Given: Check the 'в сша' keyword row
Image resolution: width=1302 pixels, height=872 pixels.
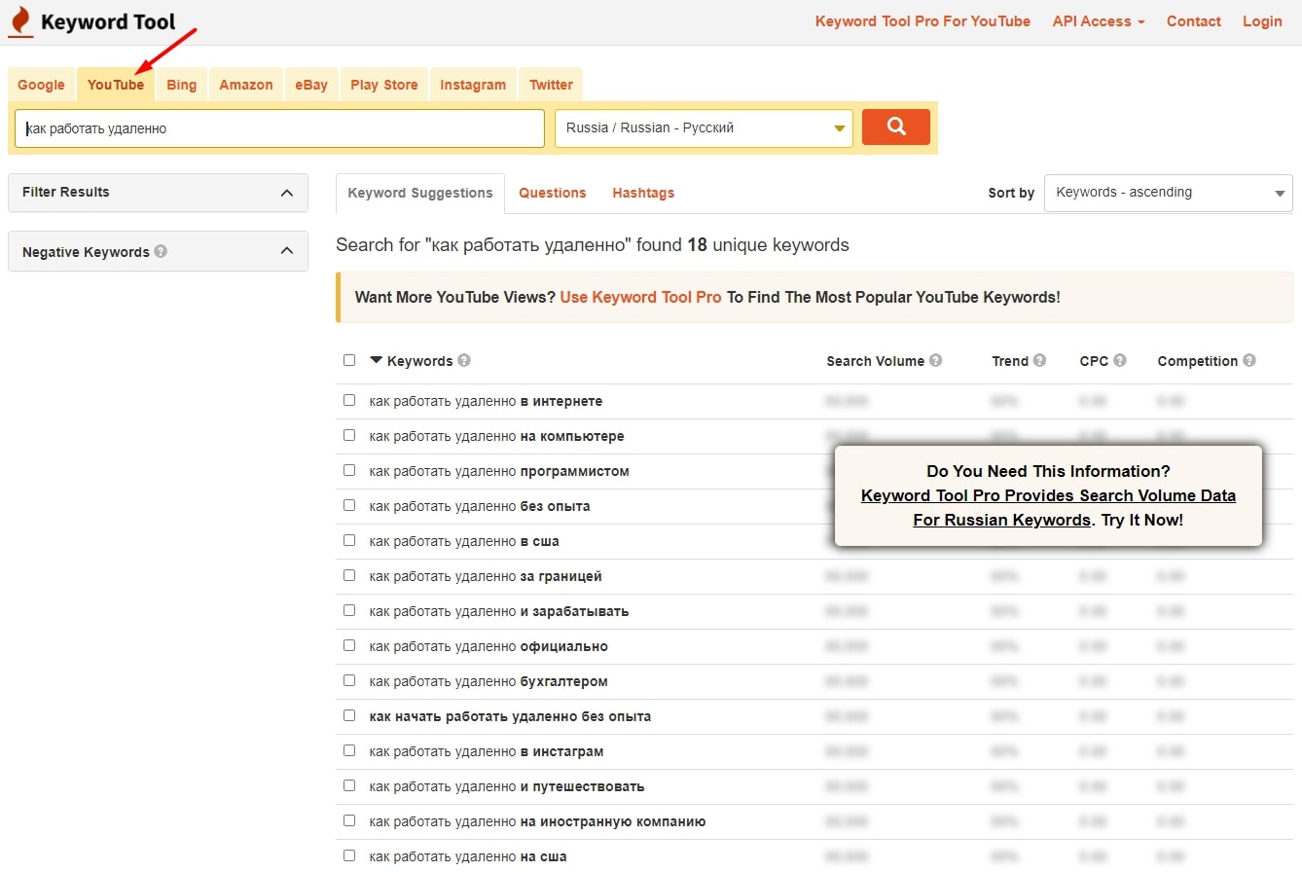Looking at the screenshot, I should point(349,540).
